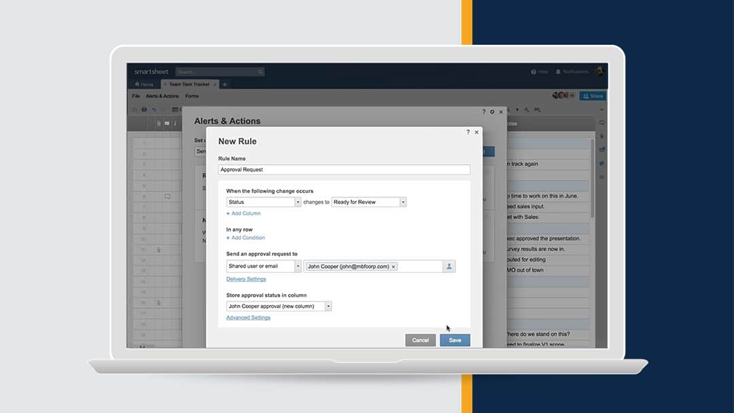Switch to the Home tab
Screen dimensions: 734x413
point(144,84)
